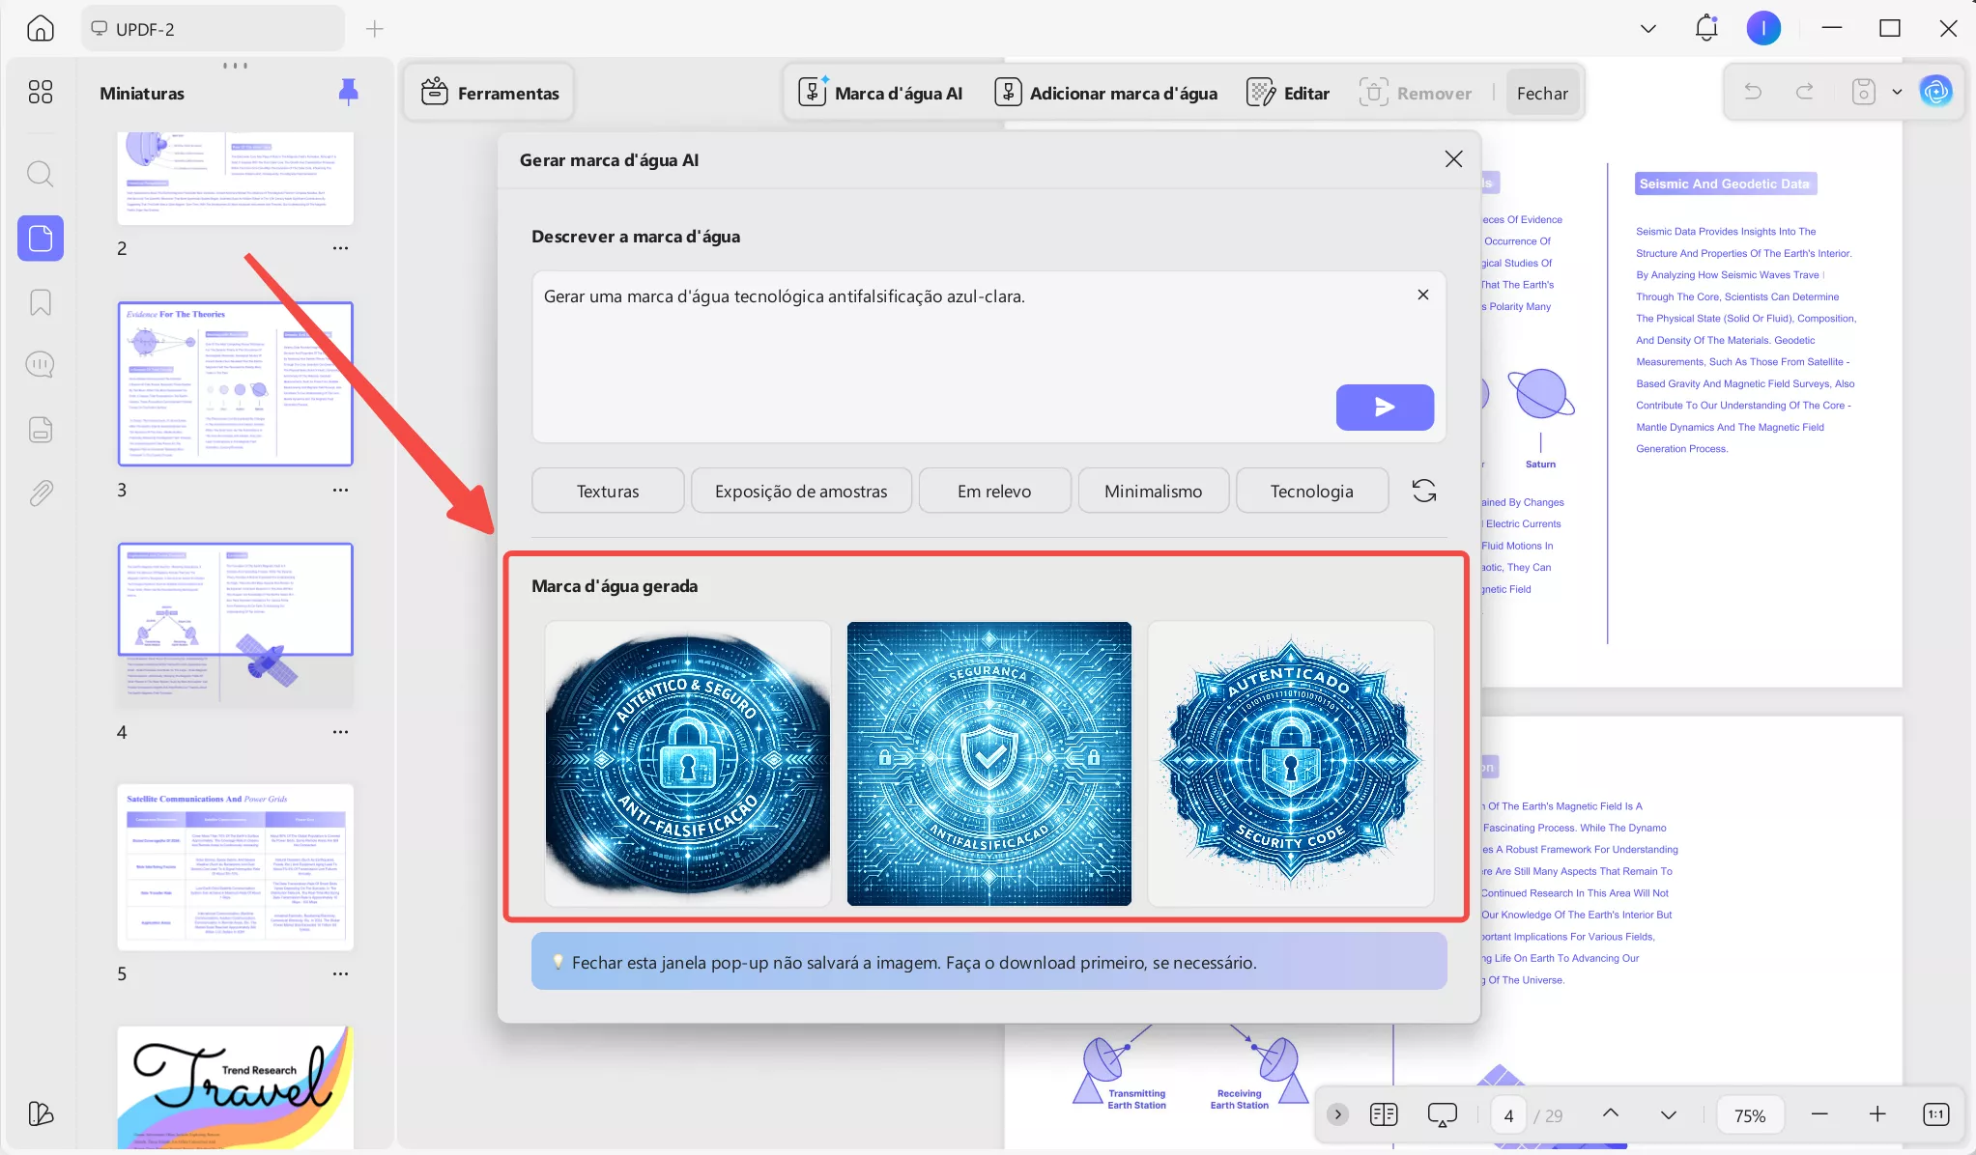This screenshot has height=1155, width=1976.
Task: Select the Autenticado security code watermark
Action: tap(1290, 764)
